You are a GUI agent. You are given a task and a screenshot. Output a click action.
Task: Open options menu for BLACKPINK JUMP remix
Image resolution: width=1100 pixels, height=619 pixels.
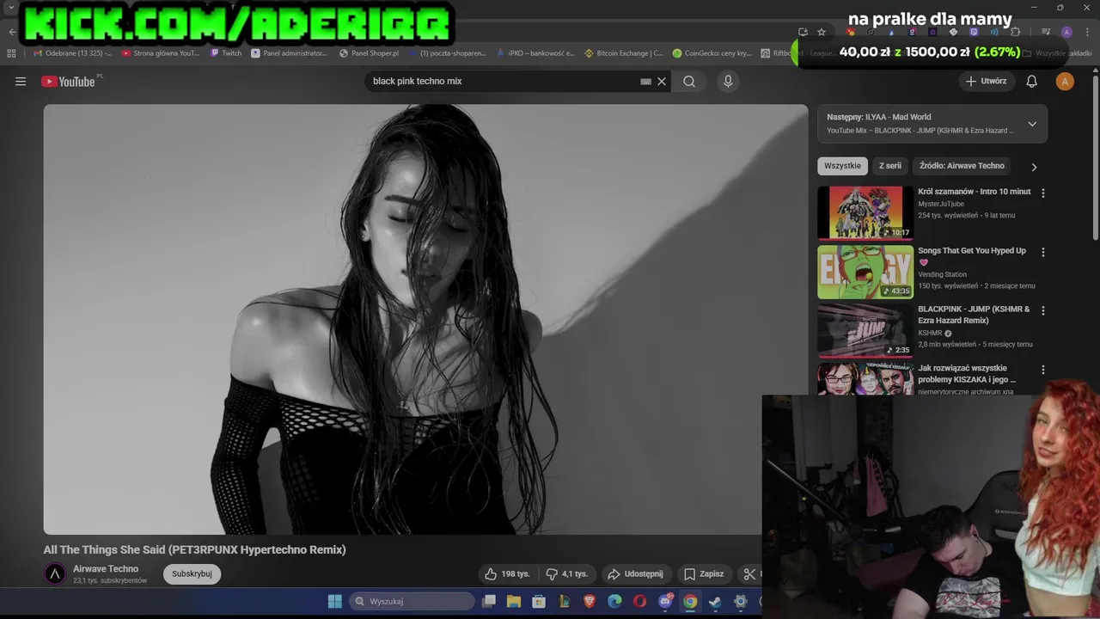point(1043,311)
